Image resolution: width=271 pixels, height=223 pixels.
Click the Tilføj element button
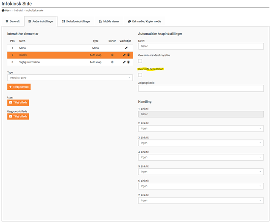coord(19,86)
